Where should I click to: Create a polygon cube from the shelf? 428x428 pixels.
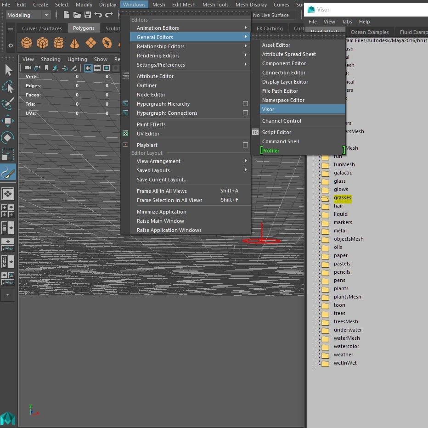click(x=43, y=43)
